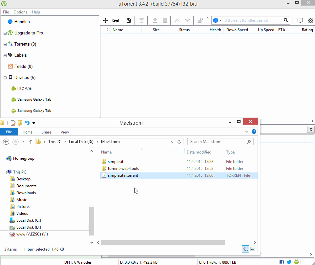Open µTorrent Preferences gear icon

point(310,20)
